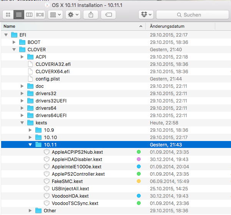Click purple tag dot of AppleHDADisabler.kext
This screenshot has width=231, height=215.
point(139,159)
